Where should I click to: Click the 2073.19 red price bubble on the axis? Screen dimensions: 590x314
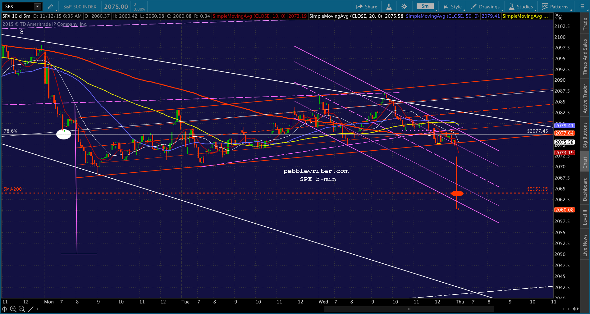point(564,153)
